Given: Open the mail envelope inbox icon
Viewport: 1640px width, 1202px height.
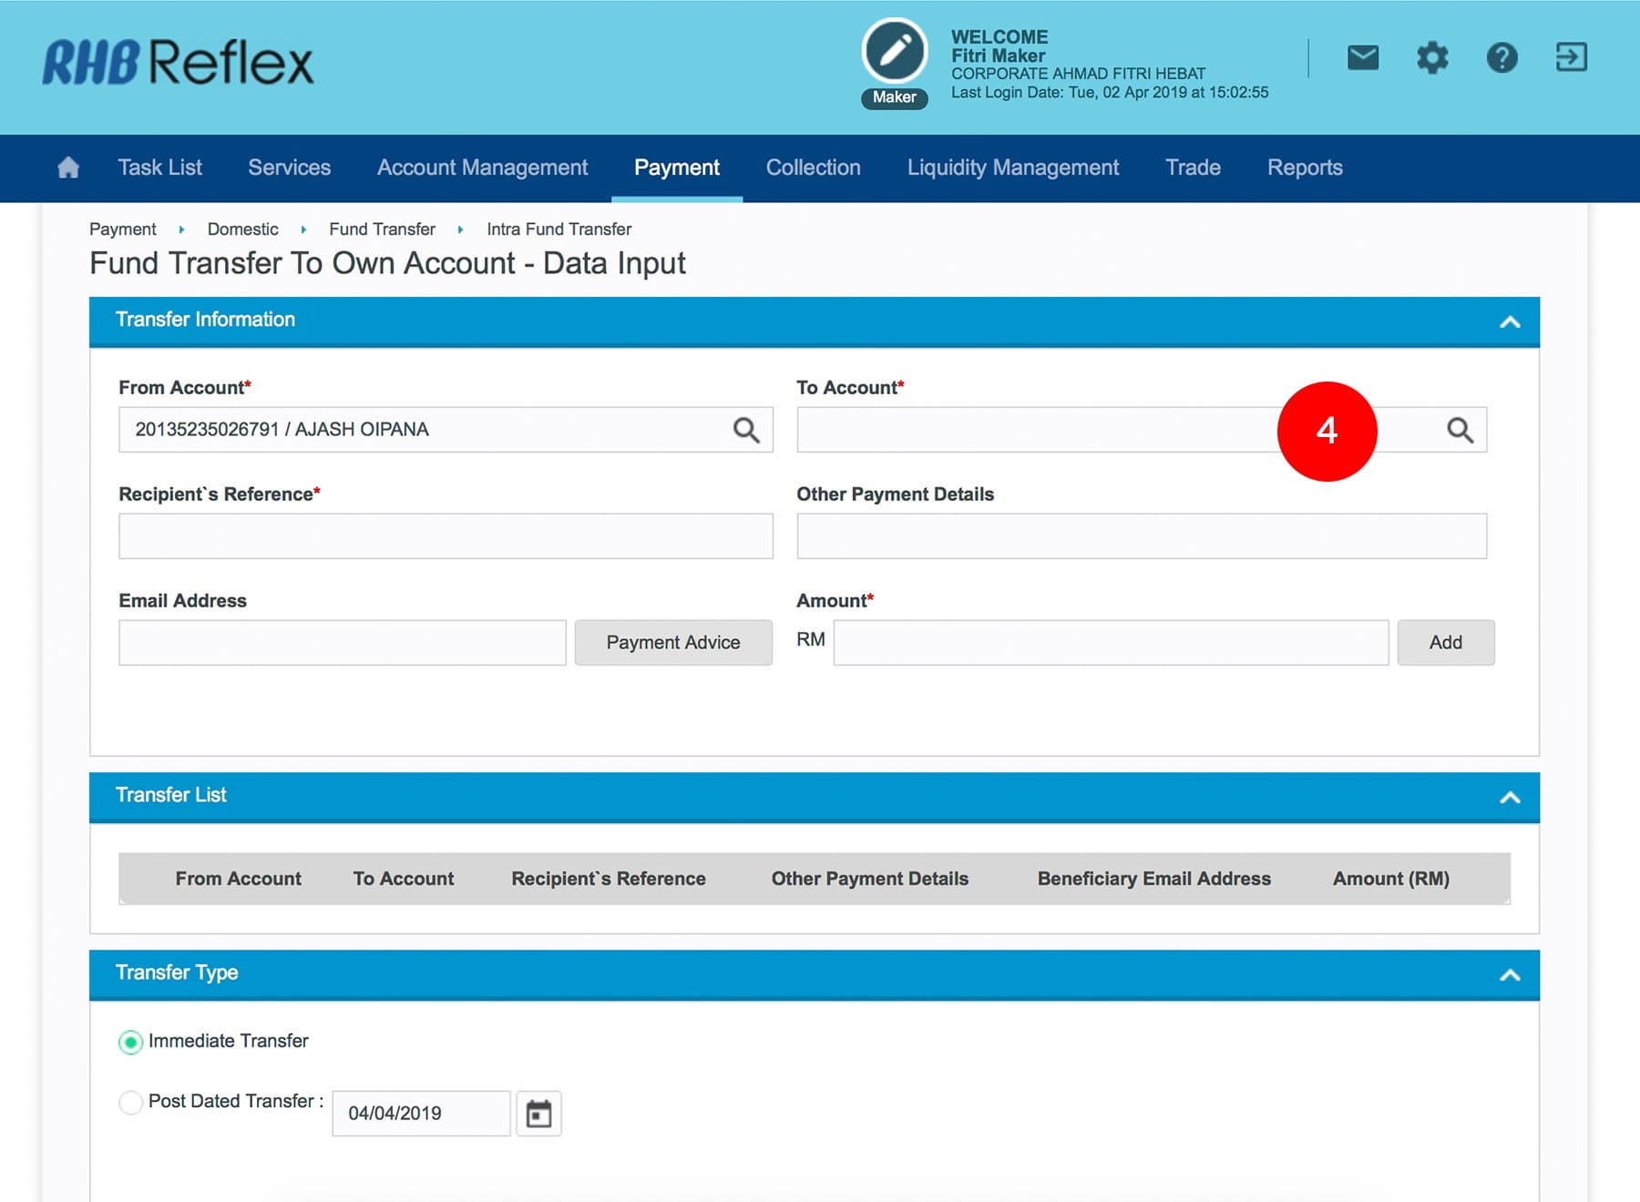Looking at the screenshot, I should coord(1362,57).
